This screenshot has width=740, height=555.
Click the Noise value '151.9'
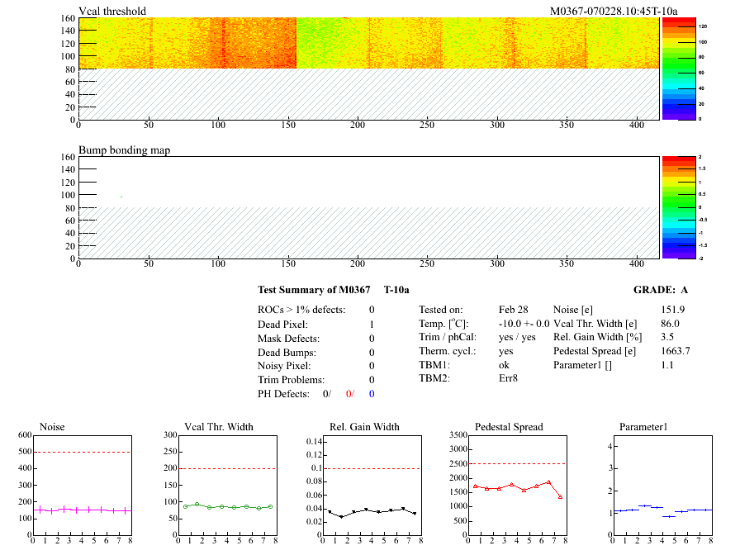coord(673,310)
